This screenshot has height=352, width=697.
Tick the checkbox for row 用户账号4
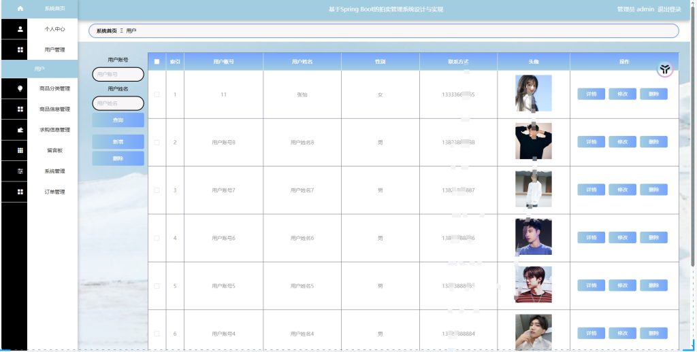(157, 334)
